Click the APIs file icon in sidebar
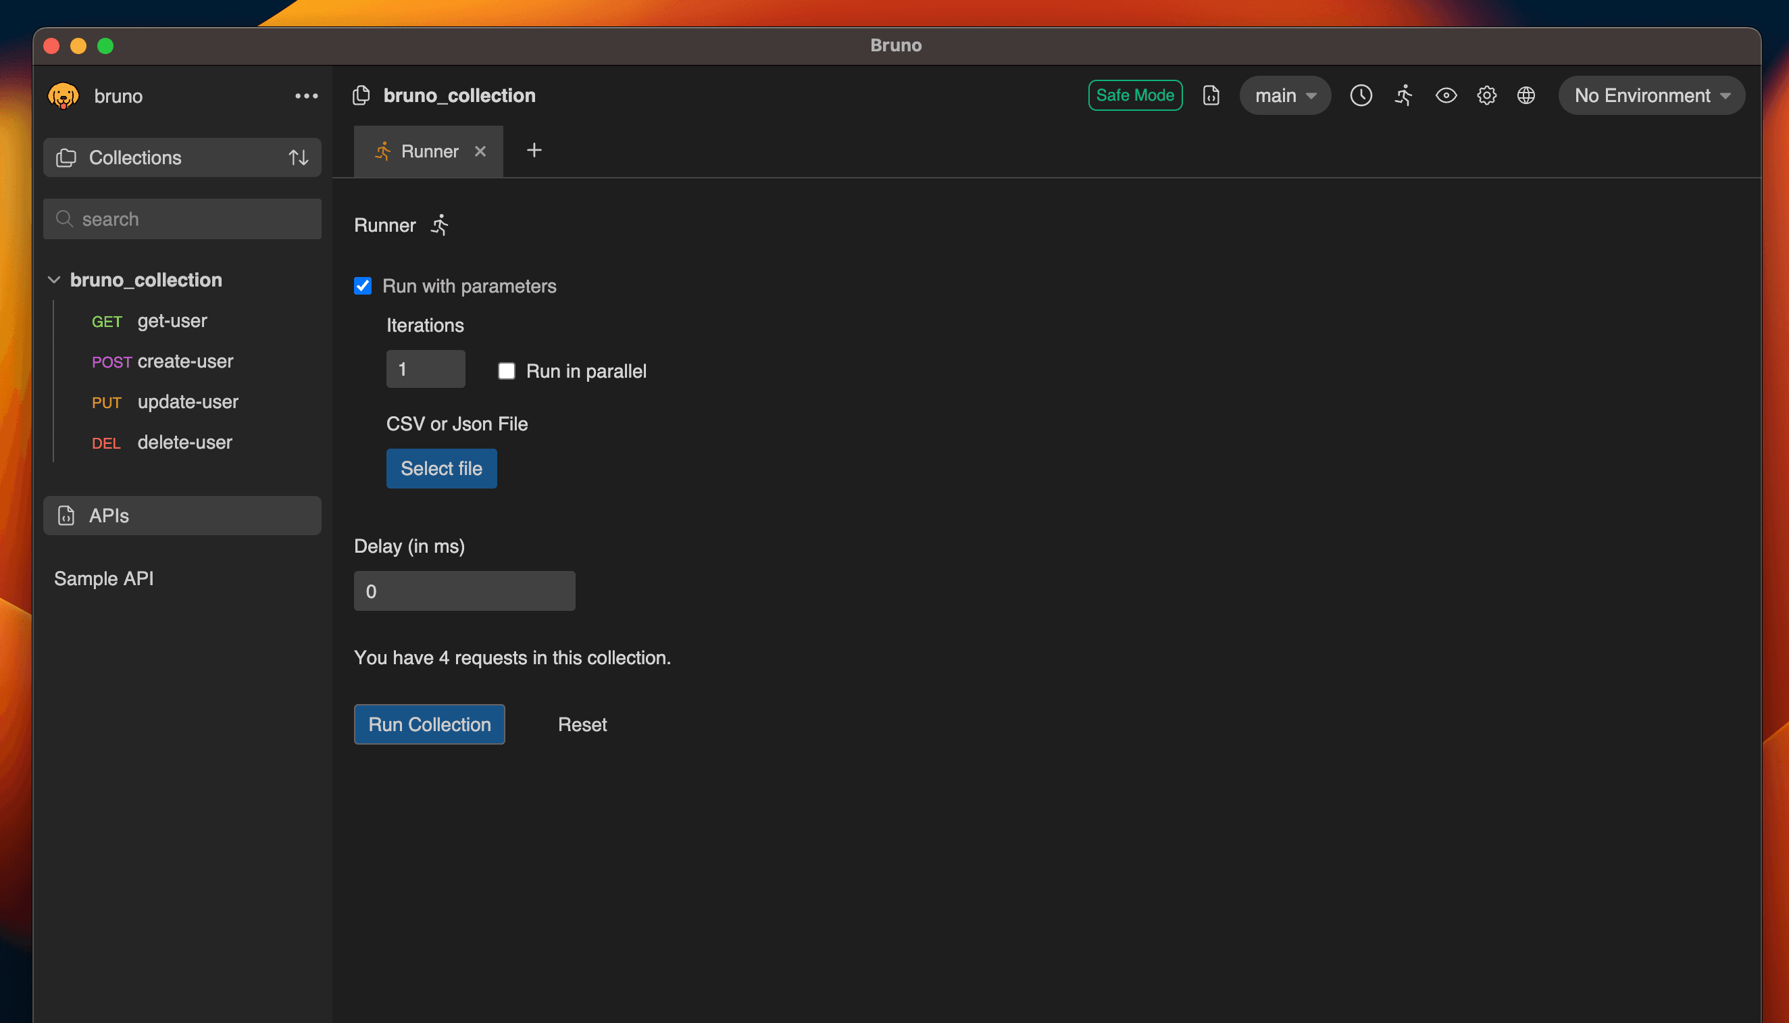The height and width of the screenshot is (1023, 1789). [x=66, y=515]
